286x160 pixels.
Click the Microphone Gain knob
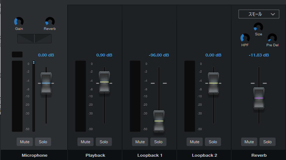pyautogui.click(x=19, y=22)
